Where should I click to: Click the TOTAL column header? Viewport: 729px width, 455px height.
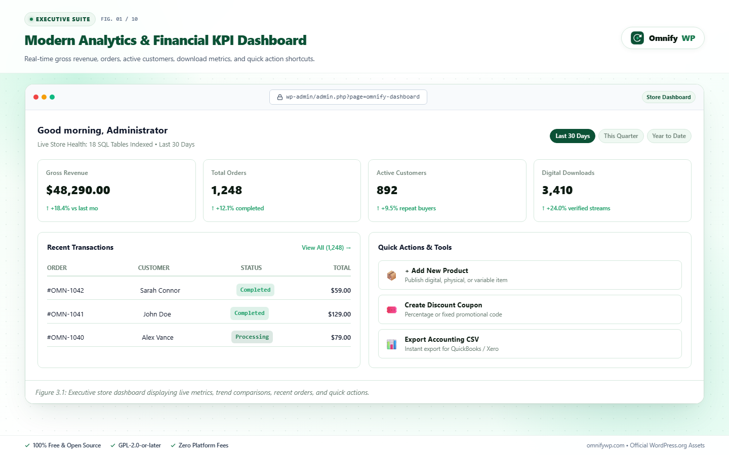(x=342, y=268)
